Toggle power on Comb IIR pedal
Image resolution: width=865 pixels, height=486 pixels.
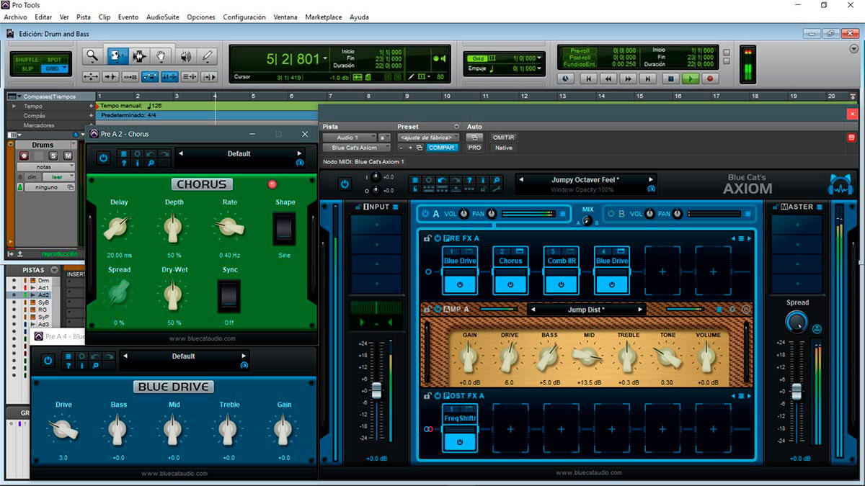pos(562,284)
